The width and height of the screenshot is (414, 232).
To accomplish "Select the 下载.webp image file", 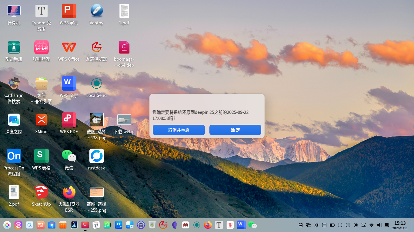I will pyautogui.click(x=124, y=124).
